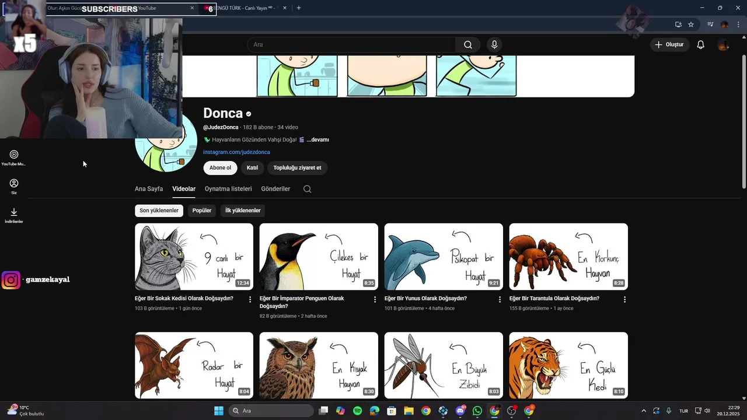The image size is (747, 420).
Task: Click the Katıl join button
Action: pos(252,167)
